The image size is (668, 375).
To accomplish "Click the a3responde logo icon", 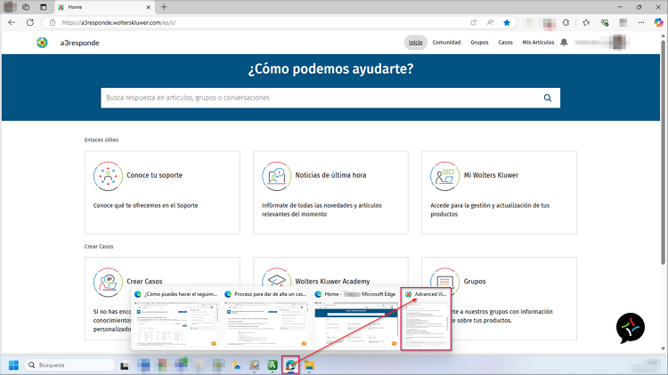I will [42, 43].
